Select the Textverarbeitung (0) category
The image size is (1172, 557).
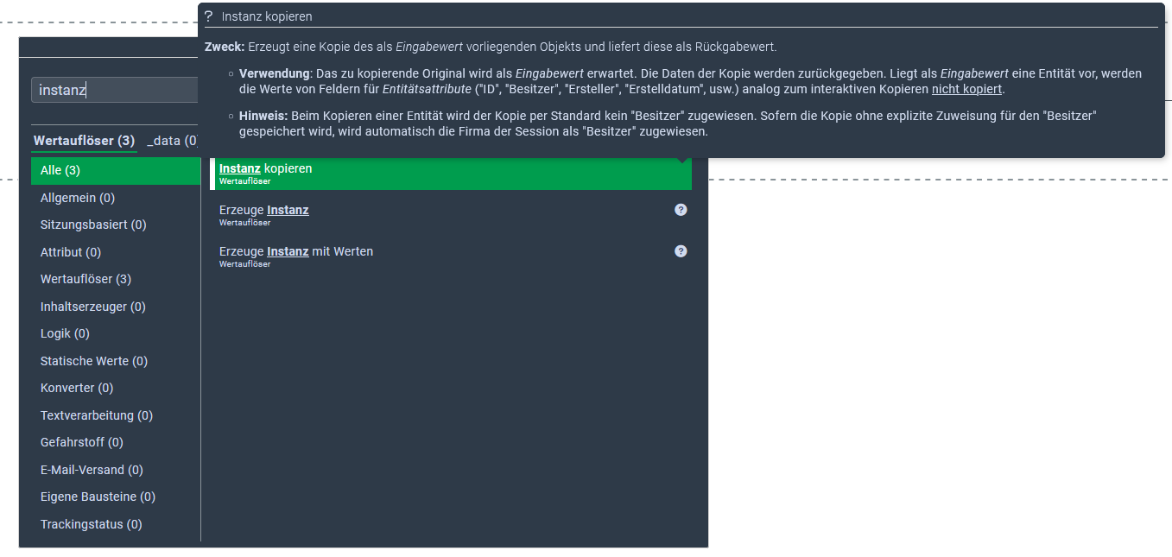pos(96,415)
